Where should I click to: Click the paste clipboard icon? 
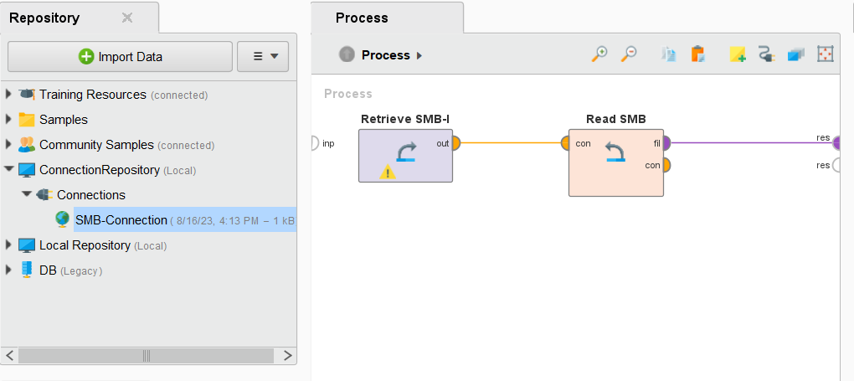tap(697, 54)
